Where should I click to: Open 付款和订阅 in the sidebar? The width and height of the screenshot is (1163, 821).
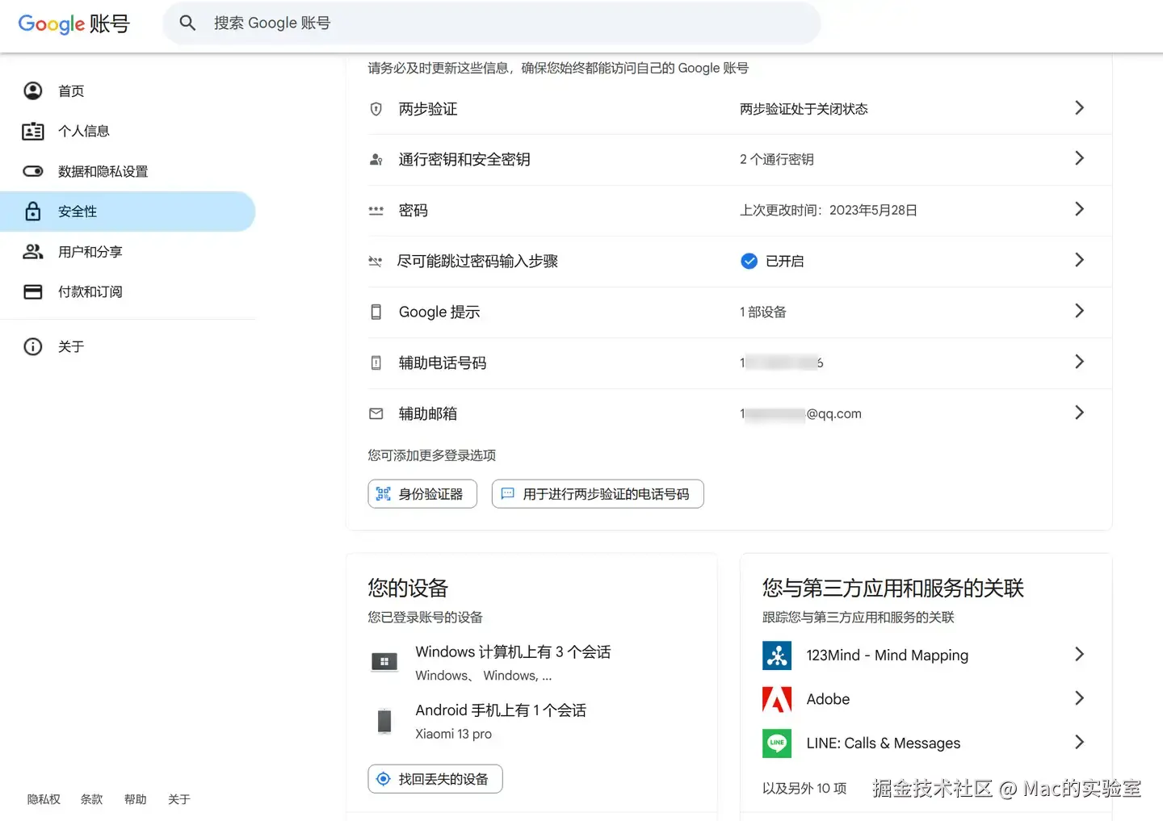(128, 291)
